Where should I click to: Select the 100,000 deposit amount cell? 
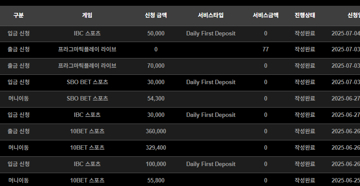[x=156, y=164]
